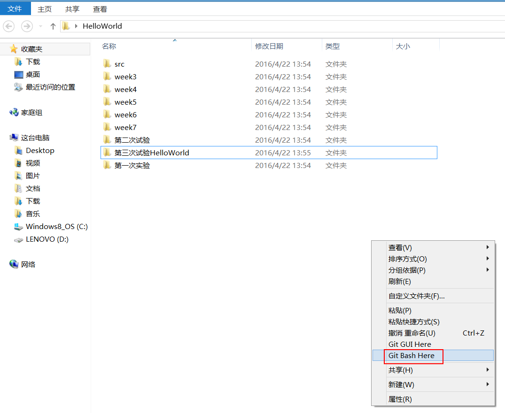Screen dimensions: 505x413
Task: Choose 自定义文件夹(F)... menu entry
Action: (434, 296)
